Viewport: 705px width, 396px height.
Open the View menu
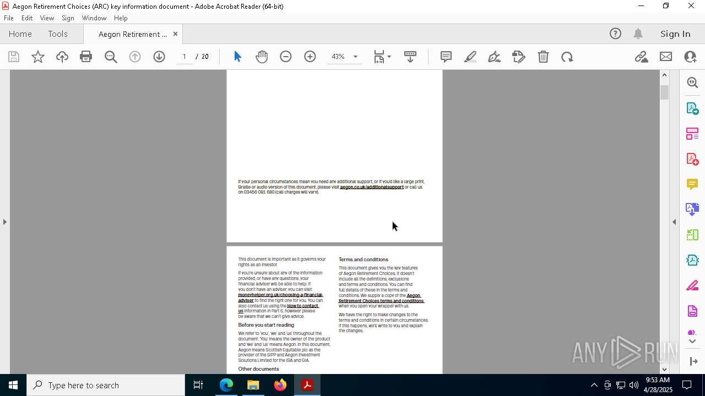coord(47,18)
